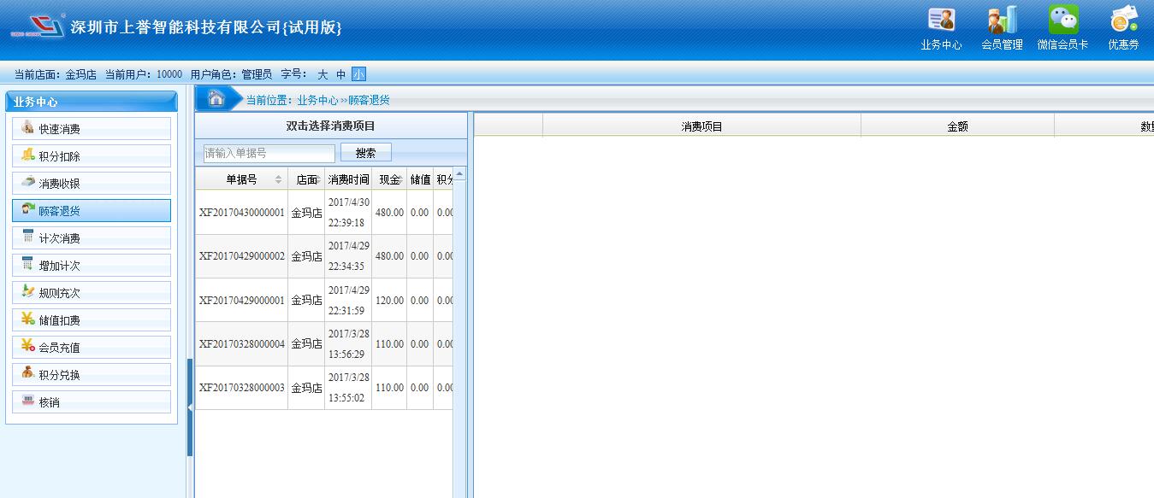Viewport: 1154px width, 498px height.
Task: Click 业务中心 breadcrumb link
Action: coord(317,100)
